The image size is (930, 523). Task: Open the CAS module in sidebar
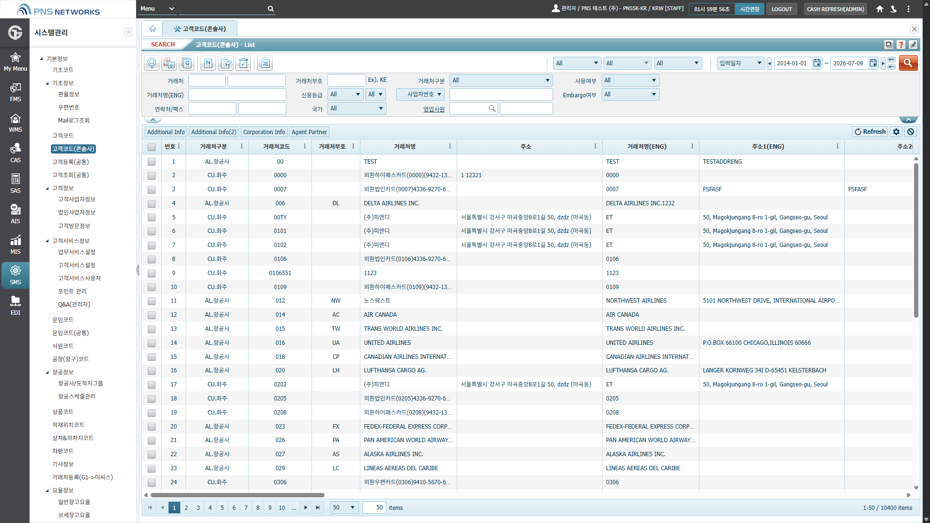(15, 153)
